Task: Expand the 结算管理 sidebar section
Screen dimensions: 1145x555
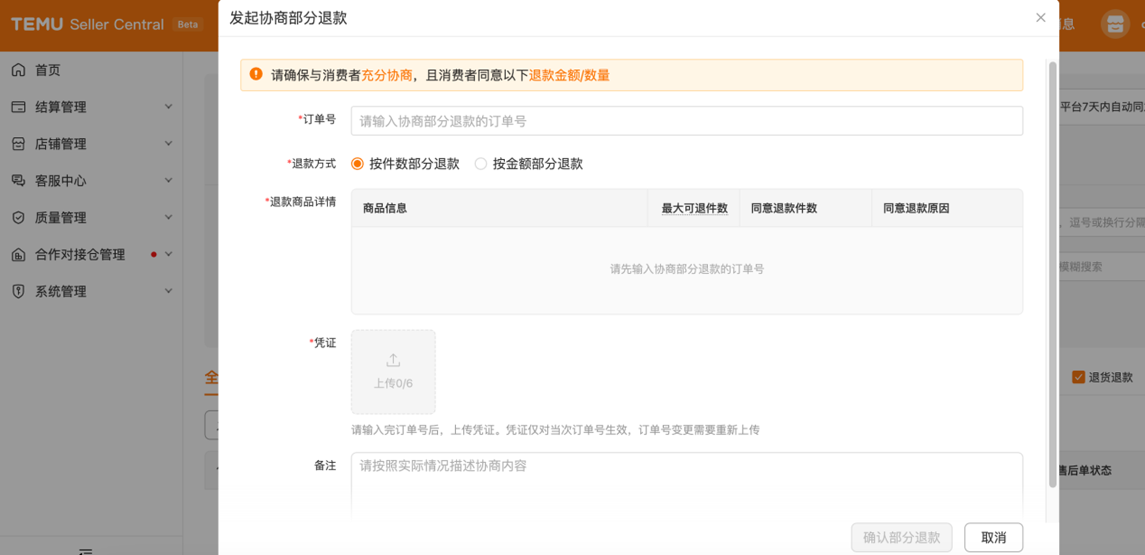Action: (x=169, y=106)
